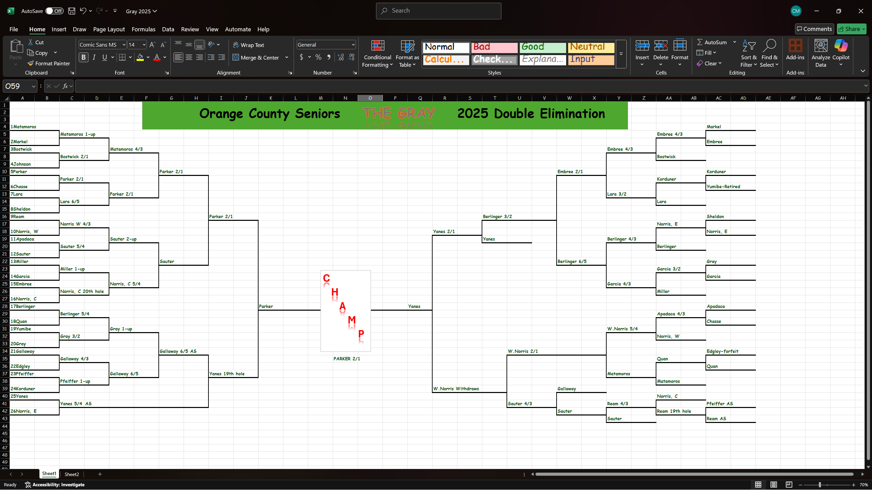
Task: Click the Format Painter brush icon
Action: pyautogui.click(x=31, y=63)
